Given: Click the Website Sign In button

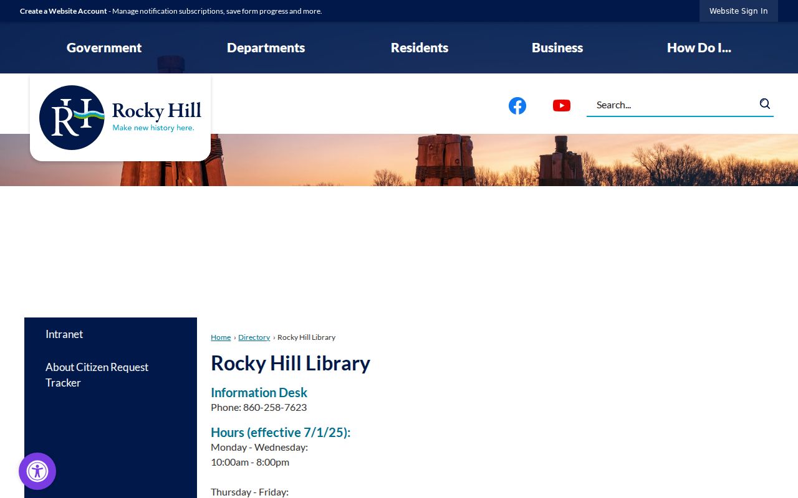Looking at the screenshot, I should click(x=739, y=11).
